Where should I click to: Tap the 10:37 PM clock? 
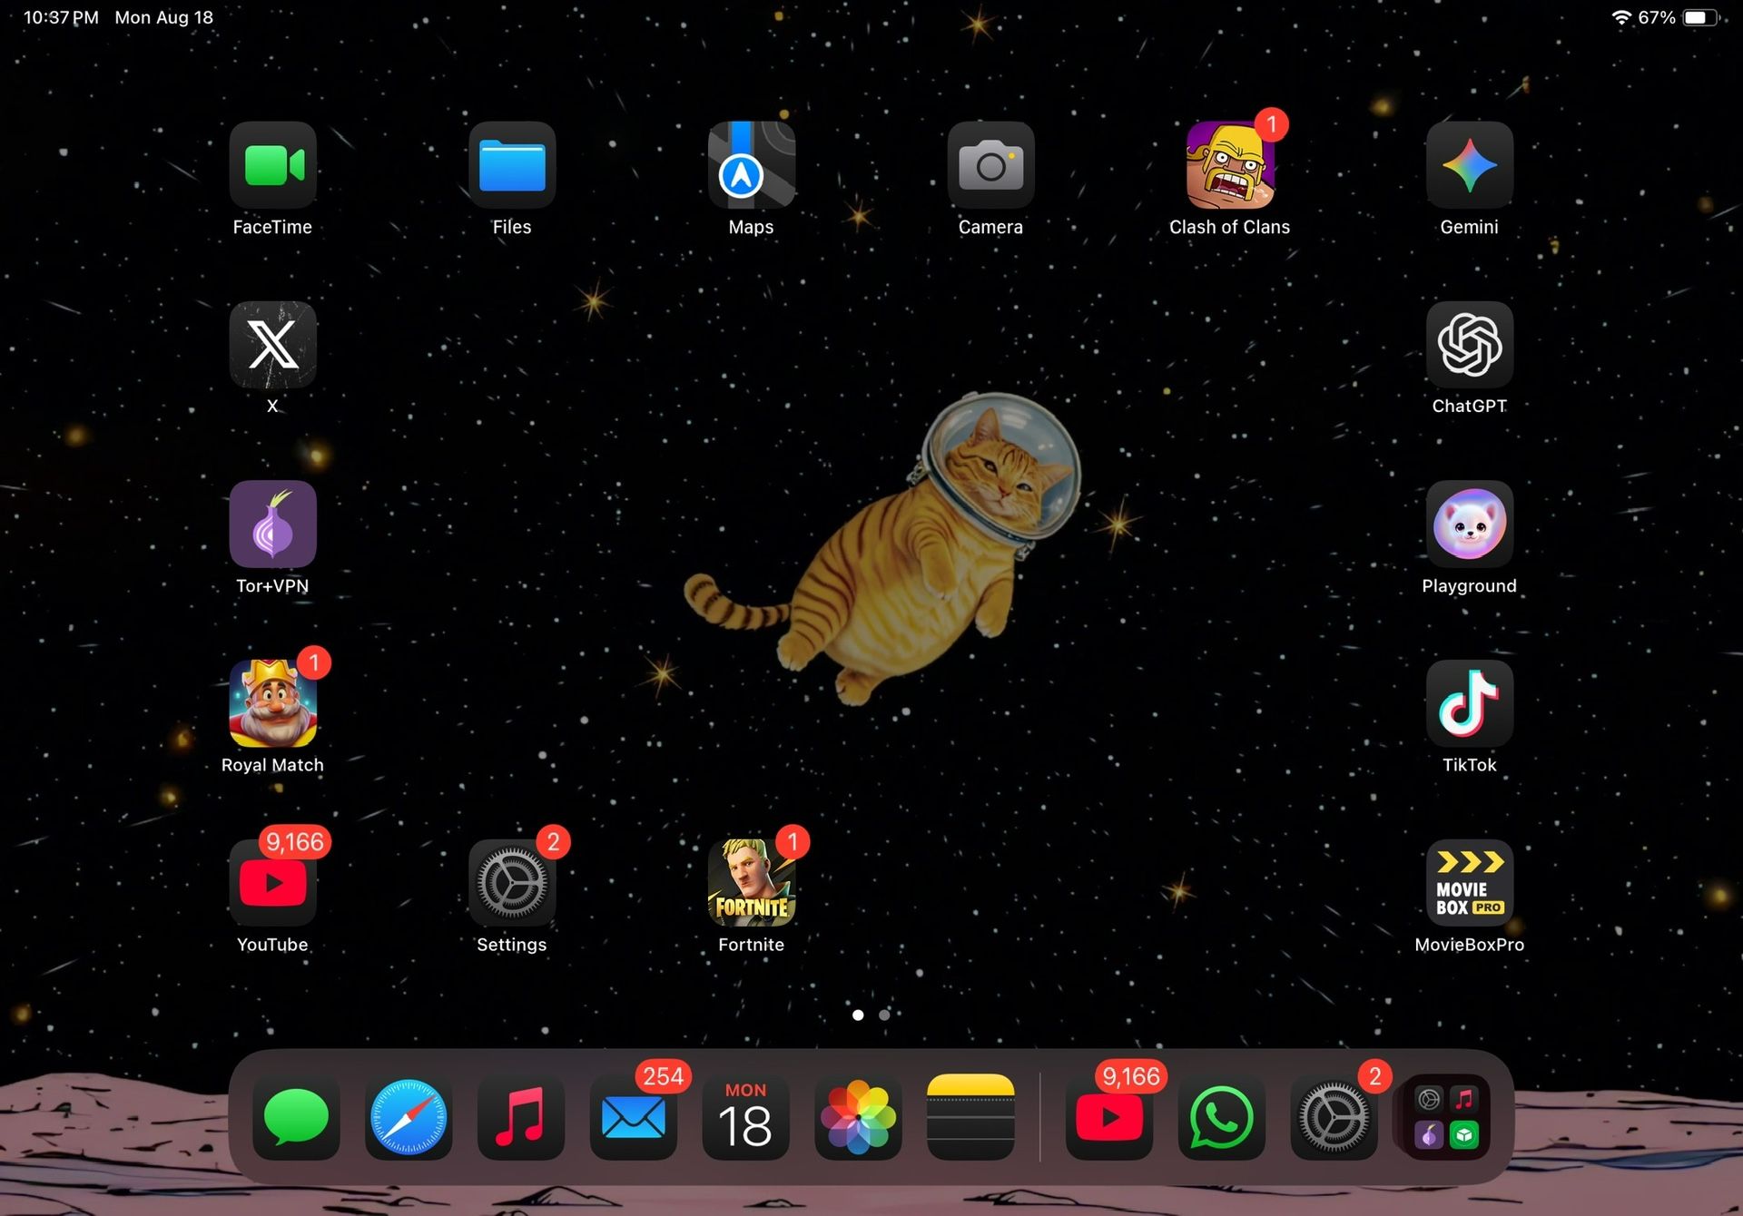pyautogui.click(x=61, y=17)
